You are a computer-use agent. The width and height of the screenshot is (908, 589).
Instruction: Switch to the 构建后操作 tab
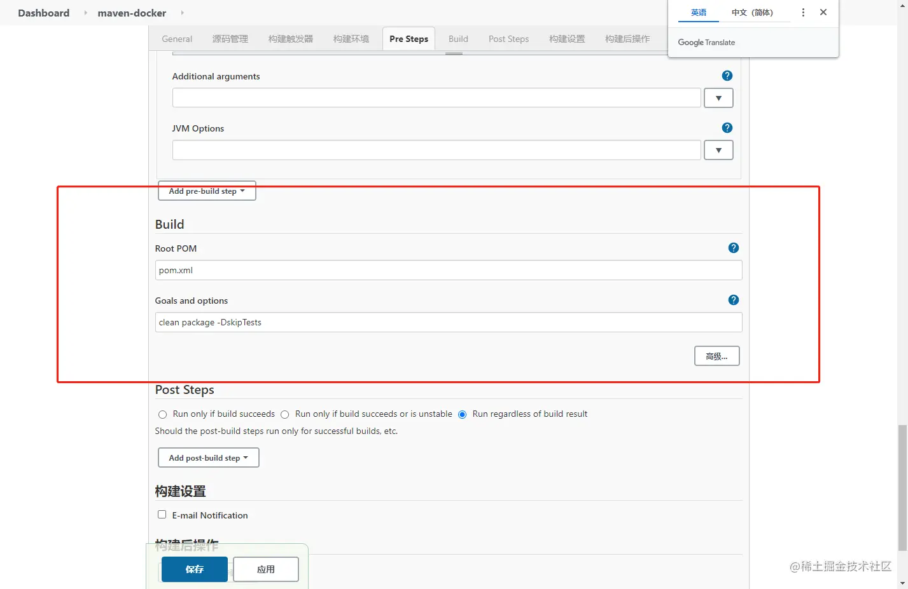click(x=627, y=39)
